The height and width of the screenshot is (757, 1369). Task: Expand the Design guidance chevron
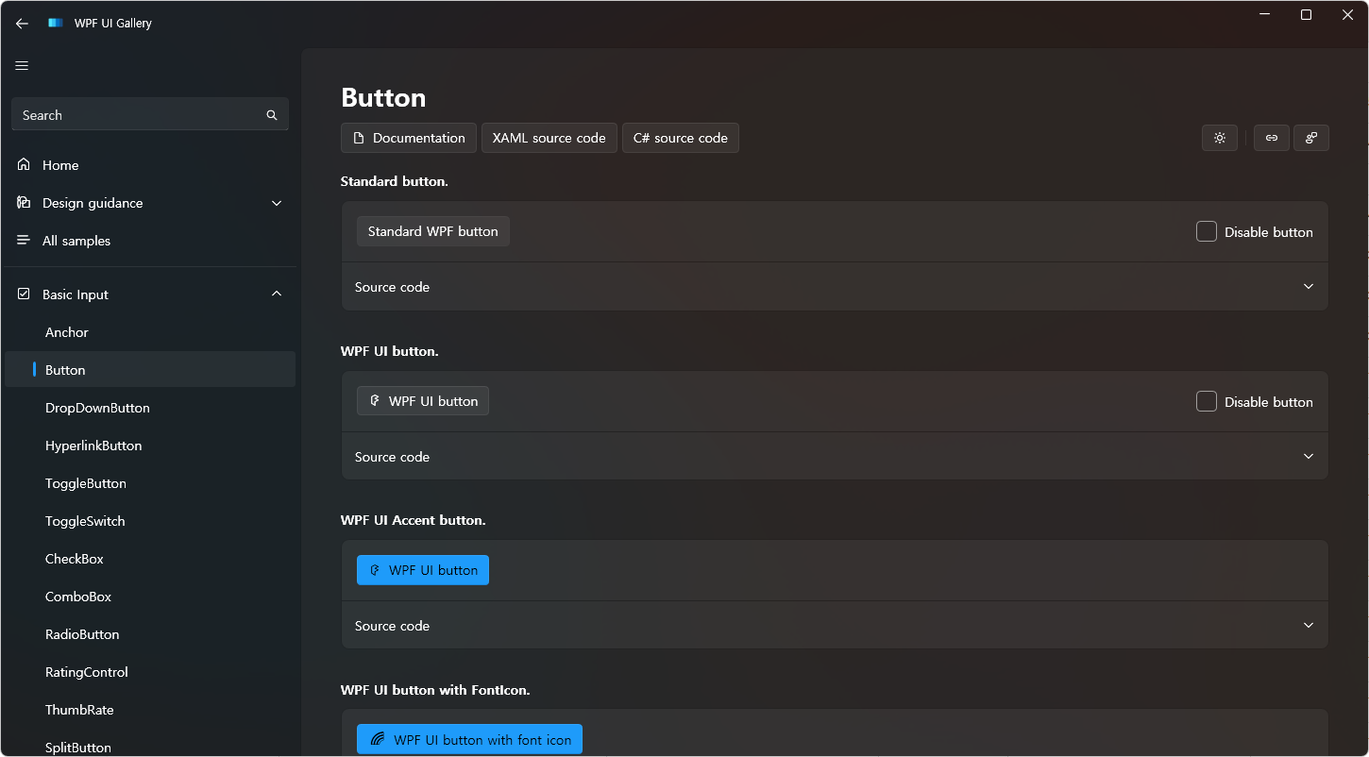[277, 203]
